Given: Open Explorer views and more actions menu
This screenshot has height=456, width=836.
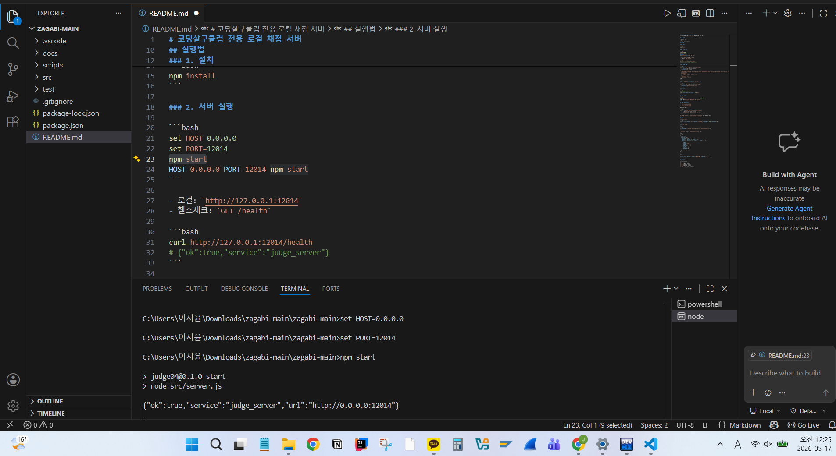Looking at the screenshot, I should coord(118,13).
